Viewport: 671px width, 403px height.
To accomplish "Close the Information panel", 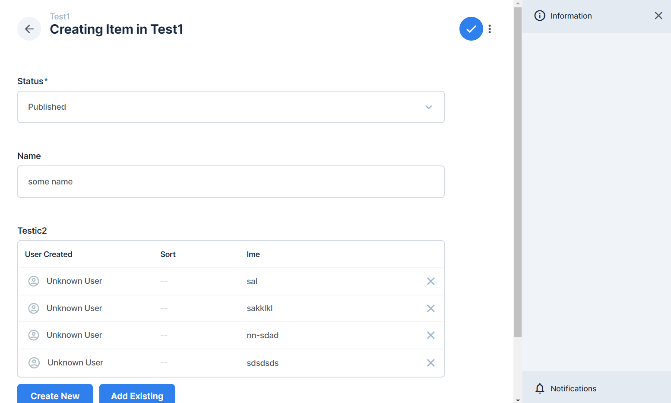I will pos(658,16).
